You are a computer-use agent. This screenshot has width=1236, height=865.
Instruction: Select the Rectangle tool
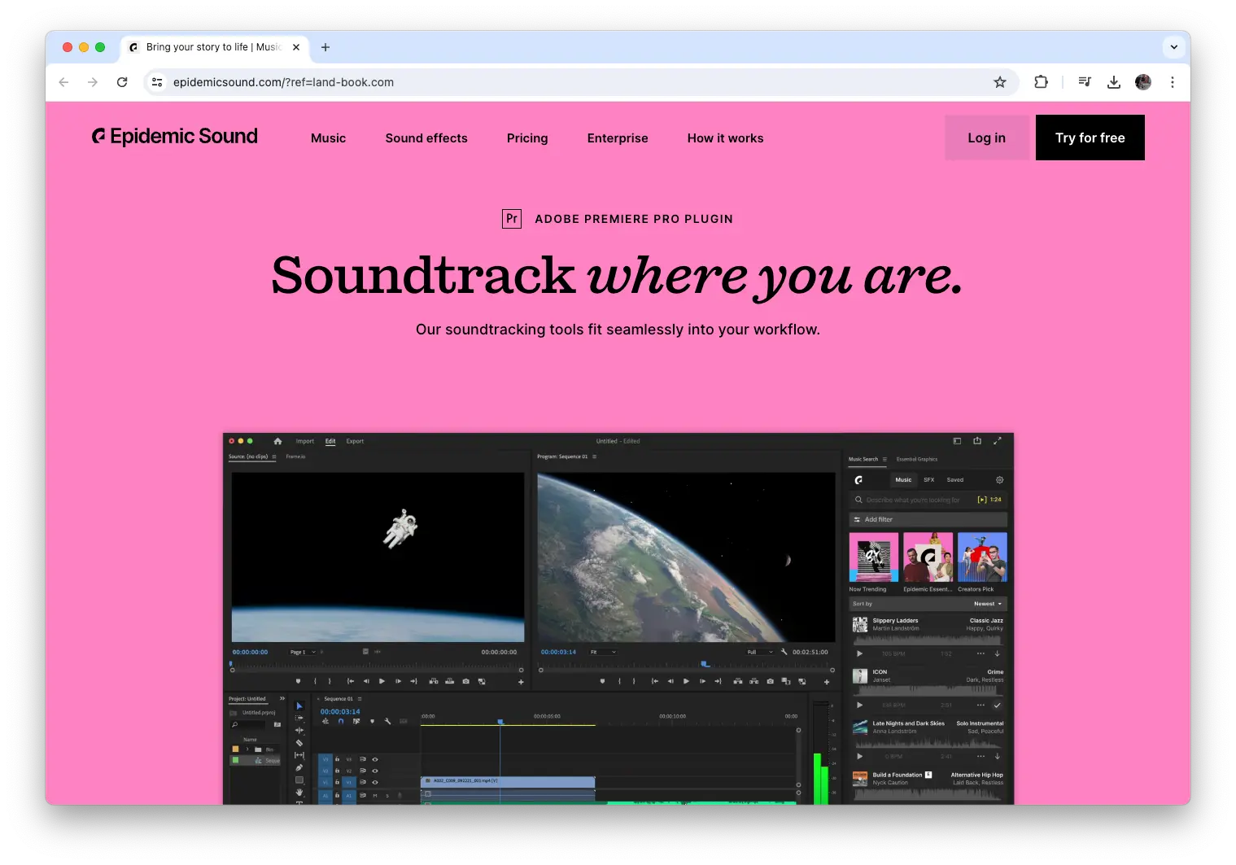[299, 780]
